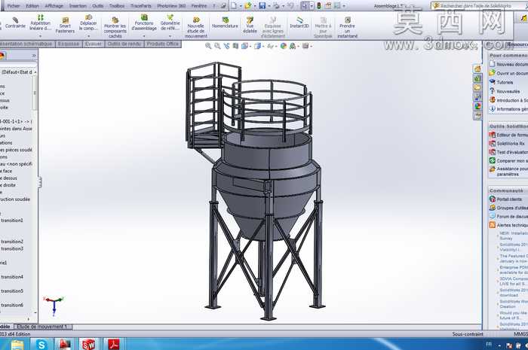Open the Outils menu
528x350 pixels.
(x=97, y=6)
